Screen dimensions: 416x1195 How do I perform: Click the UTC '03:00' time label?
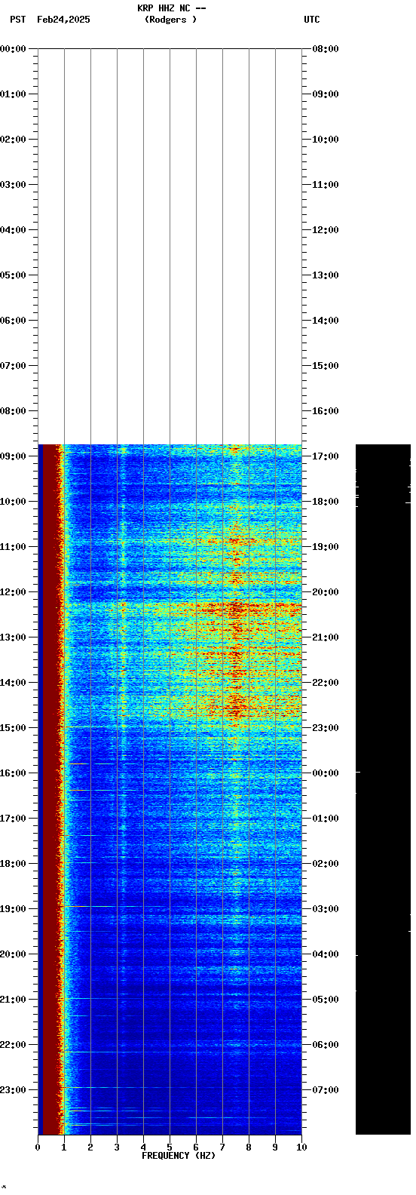click(326, 909)
